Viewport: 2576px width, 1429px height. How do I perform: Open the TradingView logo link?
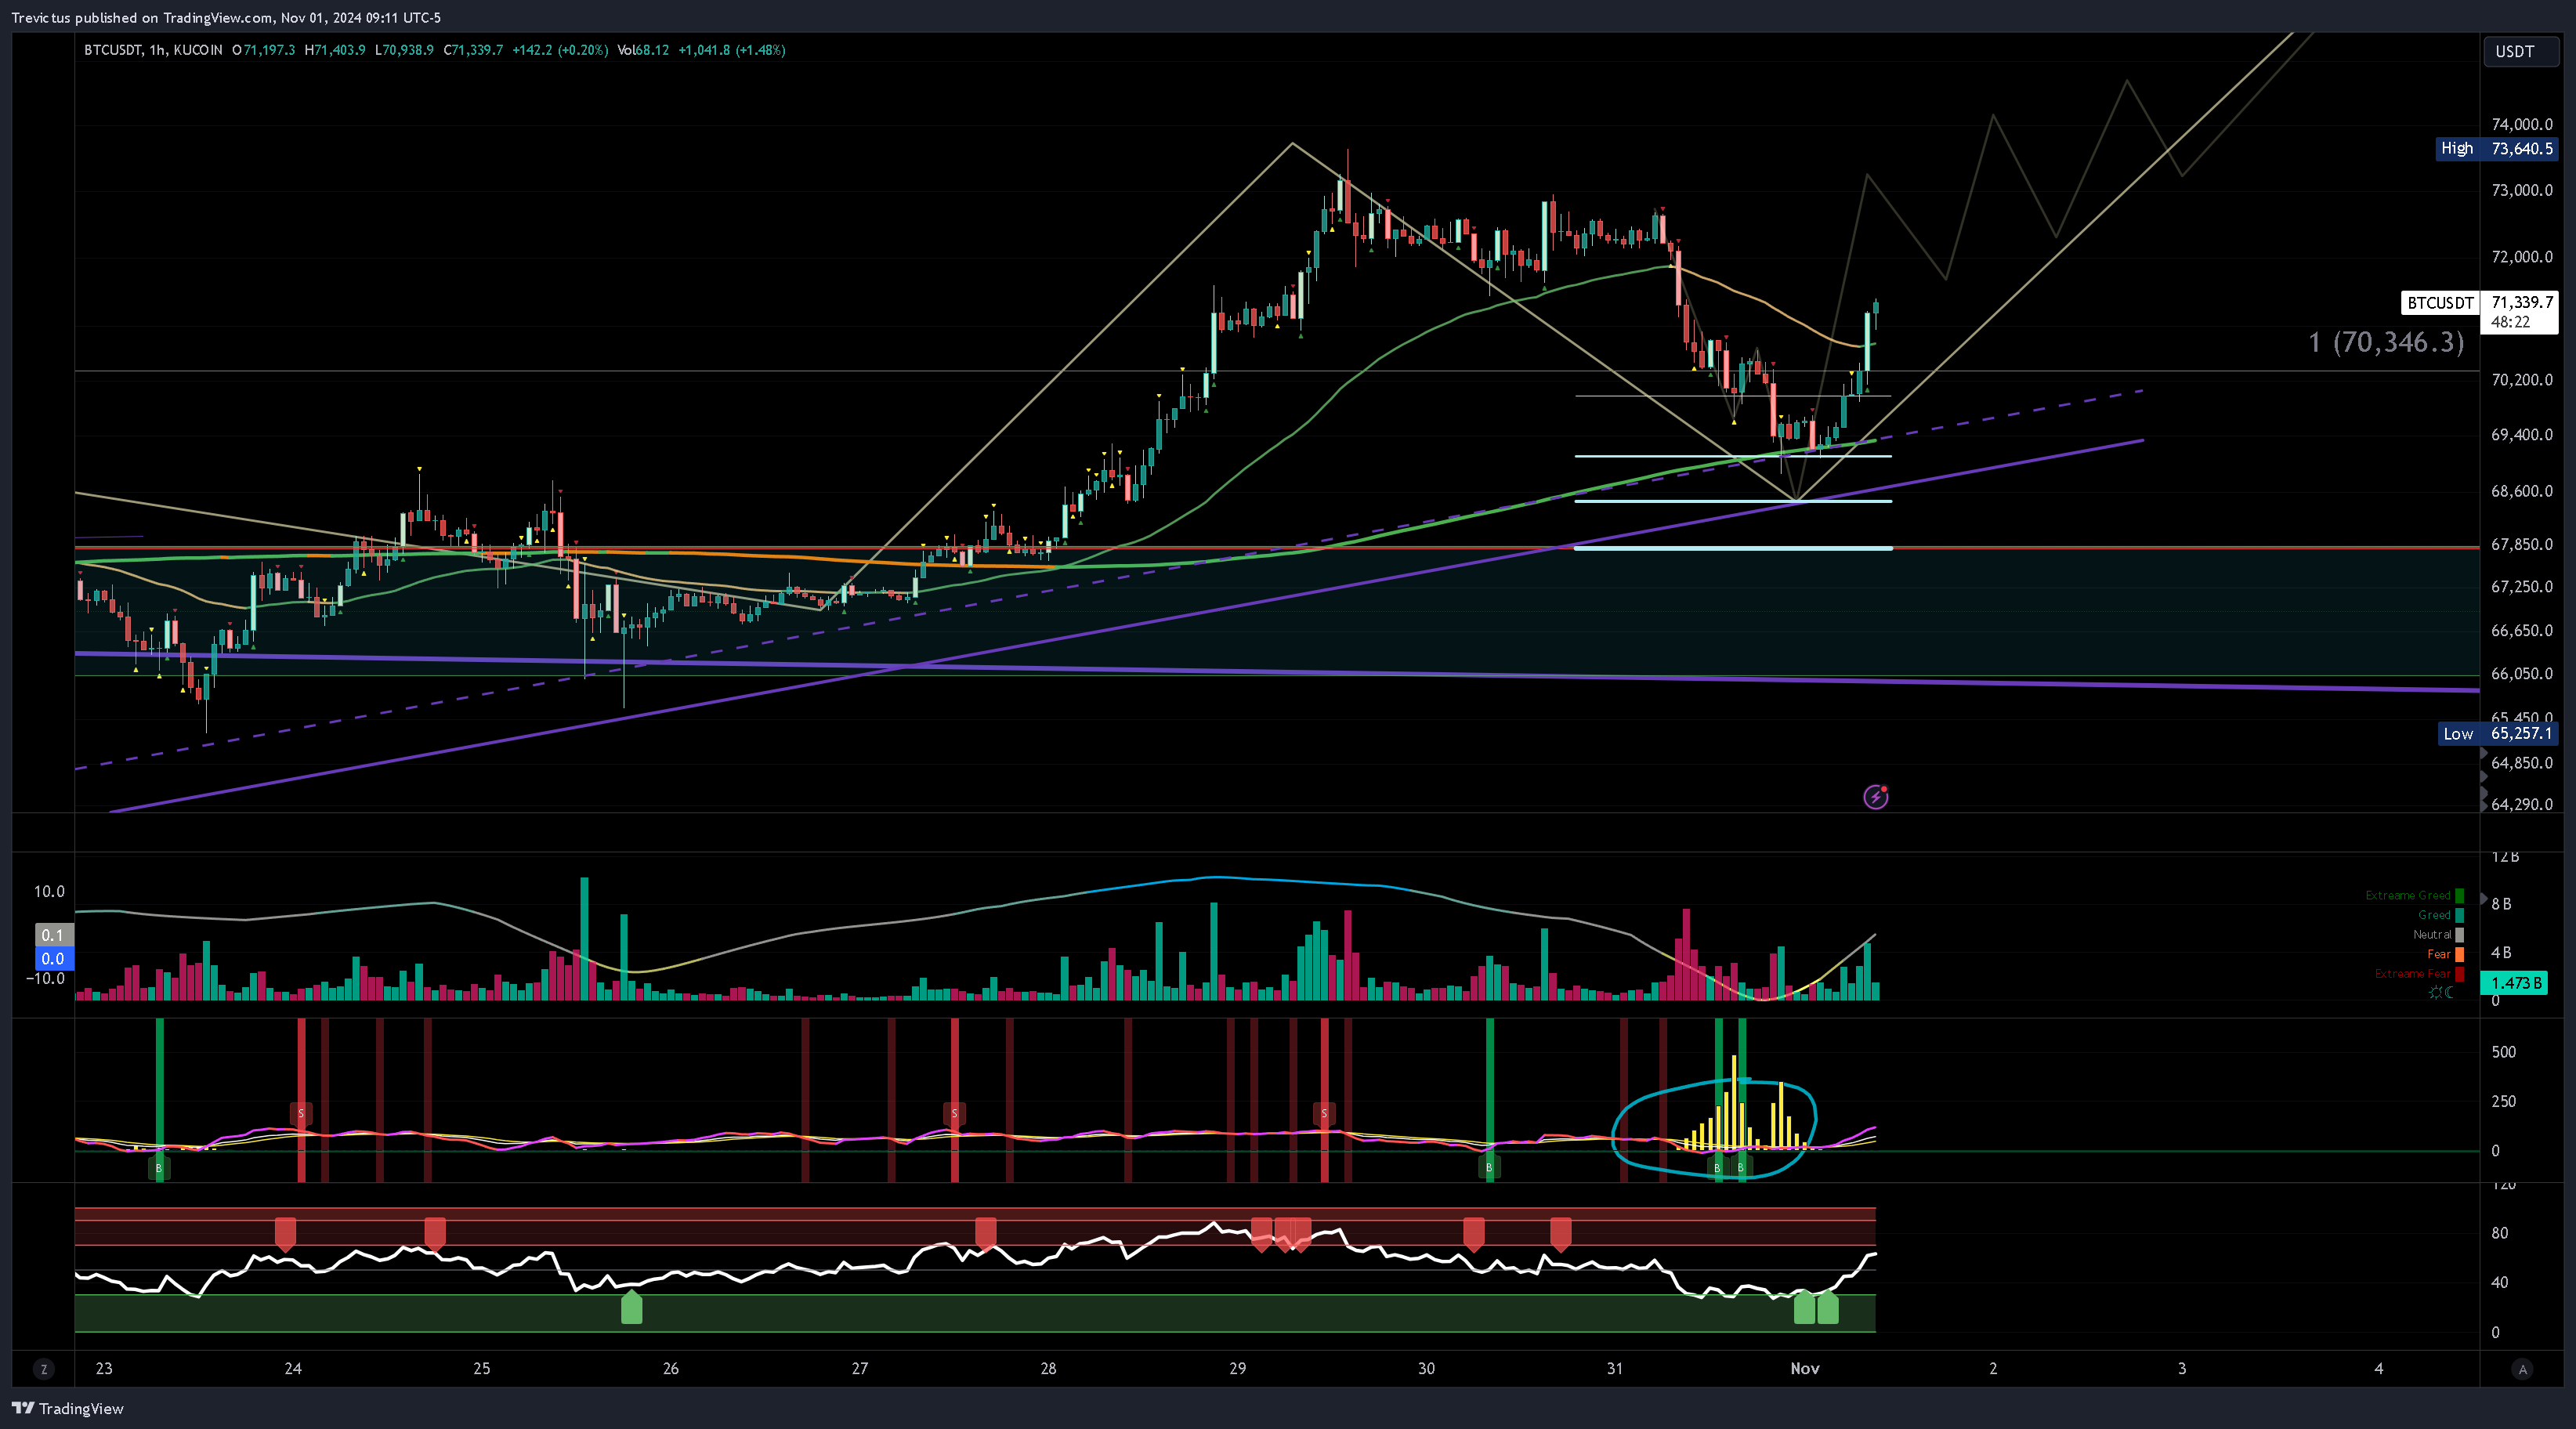click(67, 1408)
